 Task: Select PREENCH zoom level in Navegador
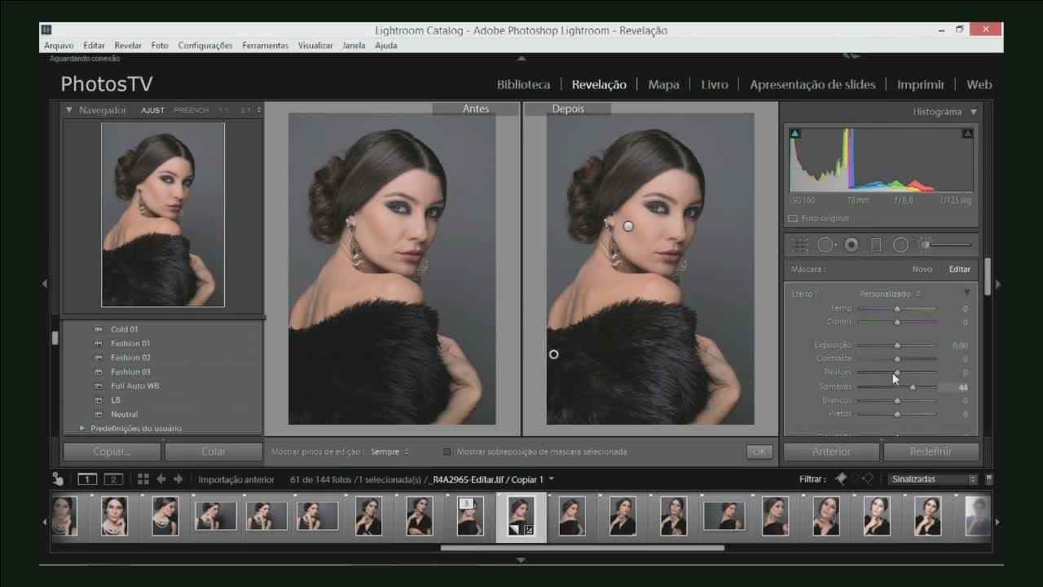[x=191, y=110]
